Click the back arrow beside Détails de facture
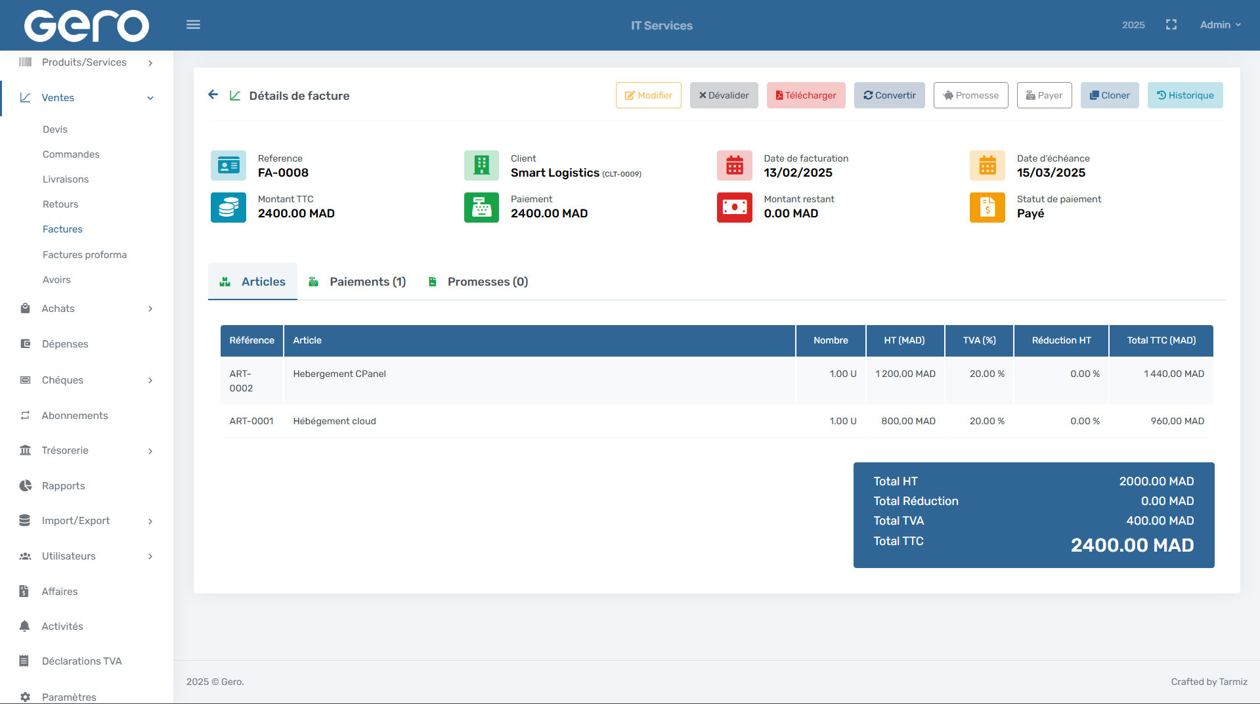Image resolution: width=1260 pixels, height=704 pixels. click(213, 95)
